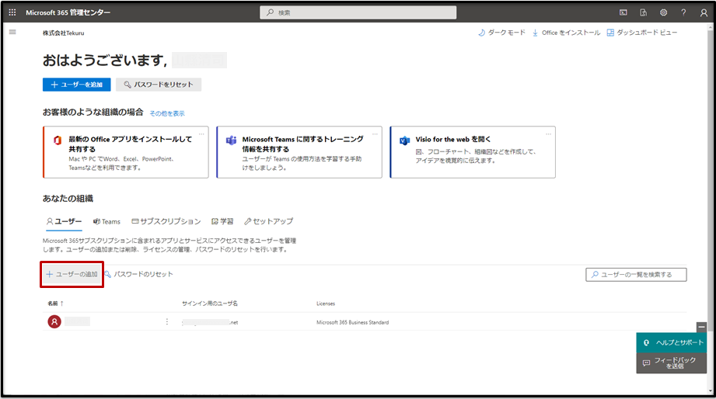Open the settings gear icon

tap(663, 12)
